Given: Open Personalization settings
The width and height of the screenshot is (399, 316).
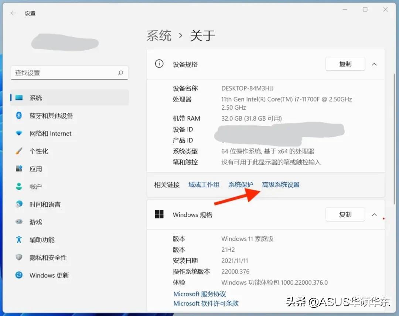Looking at the screenshot, I should (x=39, y=151).
